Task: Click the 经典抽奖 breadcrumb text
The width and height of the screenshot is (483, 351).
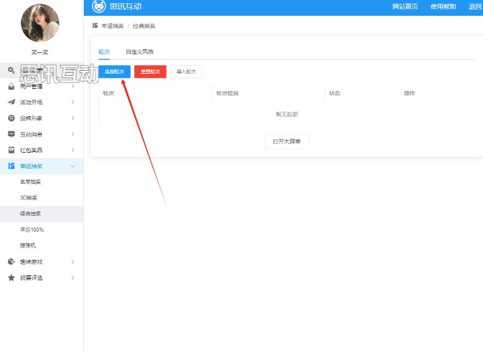Action: click(x=144, y=26)
